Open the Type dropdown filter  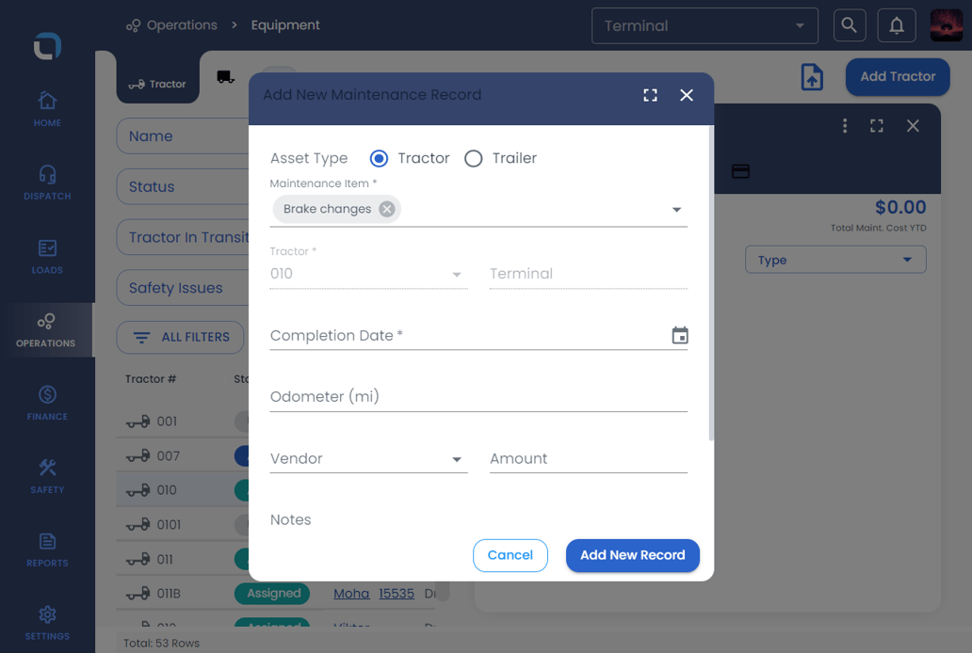tap(834, 261)
